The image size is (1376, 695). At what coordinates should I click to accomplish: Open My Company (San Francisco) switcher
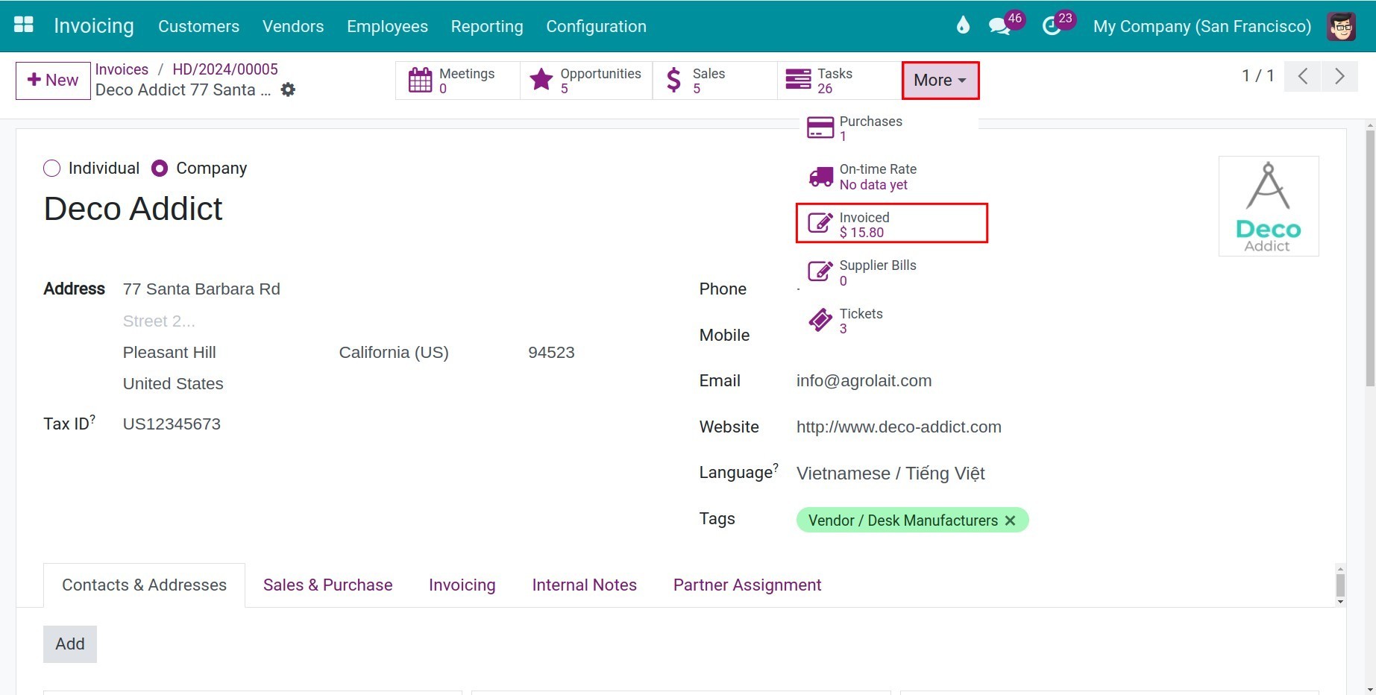[x=1201, y=26]
